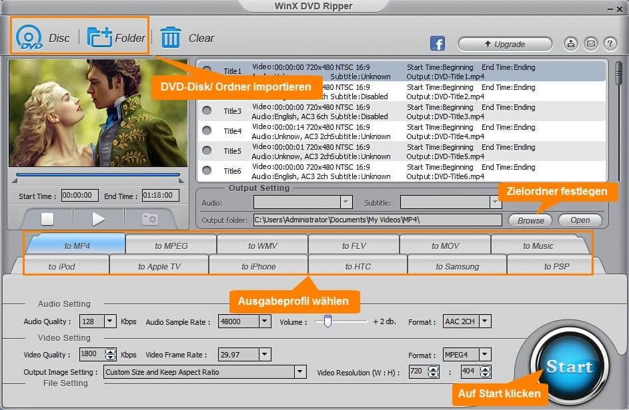Image resolution: width=629 pixels, height=410 pixels.
Task: Open the video Format MPEG4 dropdown
Action: pos(485,354)
